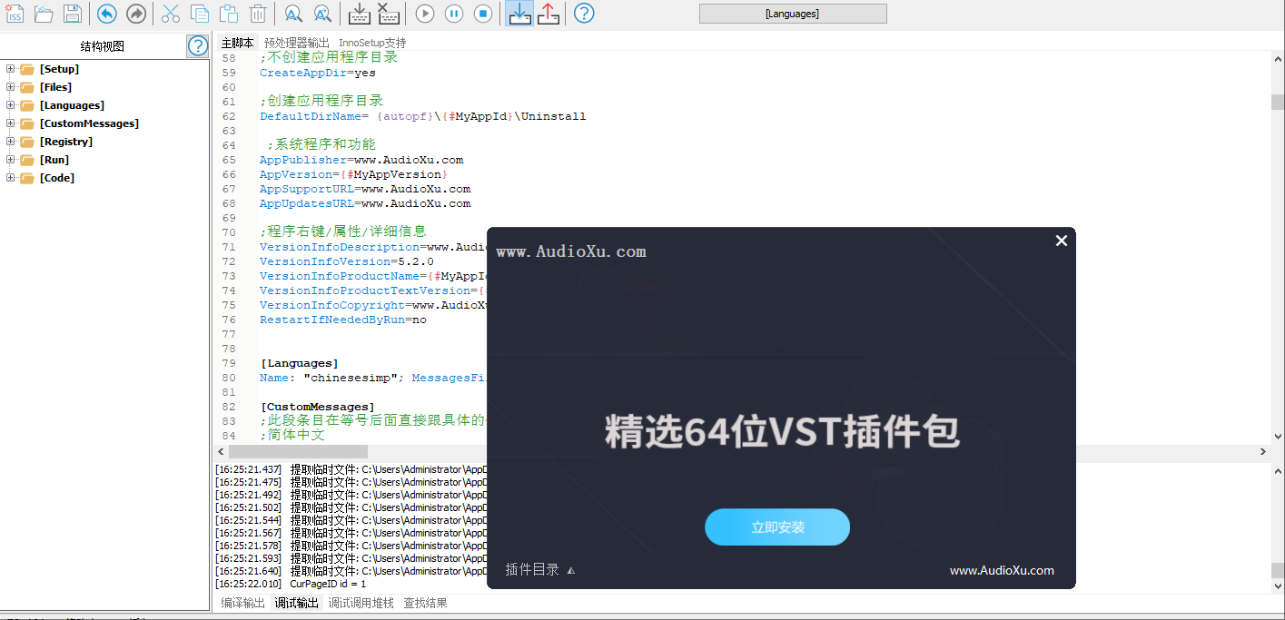Select the Cut icon
This screenshot has height=620, width=1285.
(x=170, y=13)
